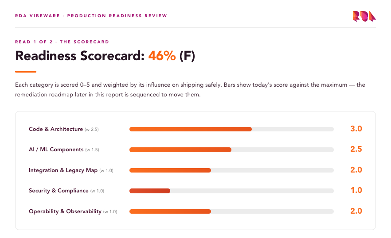Screen dimensions: 391x238
Task: Click the 2.5 score value
Action: pyautogui.click(x=356, y=149)
